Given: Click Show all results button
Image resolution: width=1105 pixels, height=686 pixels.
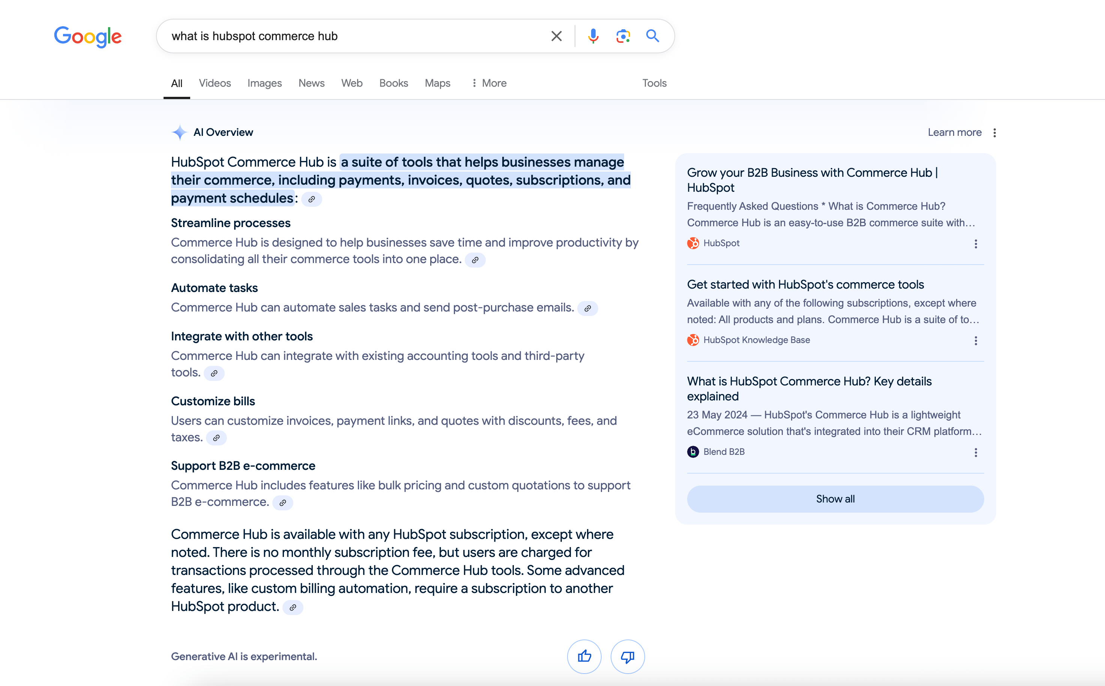Looking at the screenshot, I should pyautogui.click(x=835, y=499).
